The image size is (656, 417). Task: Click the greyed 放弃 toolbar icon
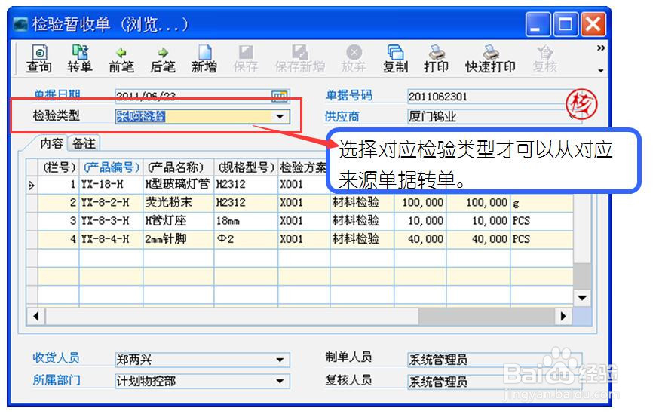354,59
